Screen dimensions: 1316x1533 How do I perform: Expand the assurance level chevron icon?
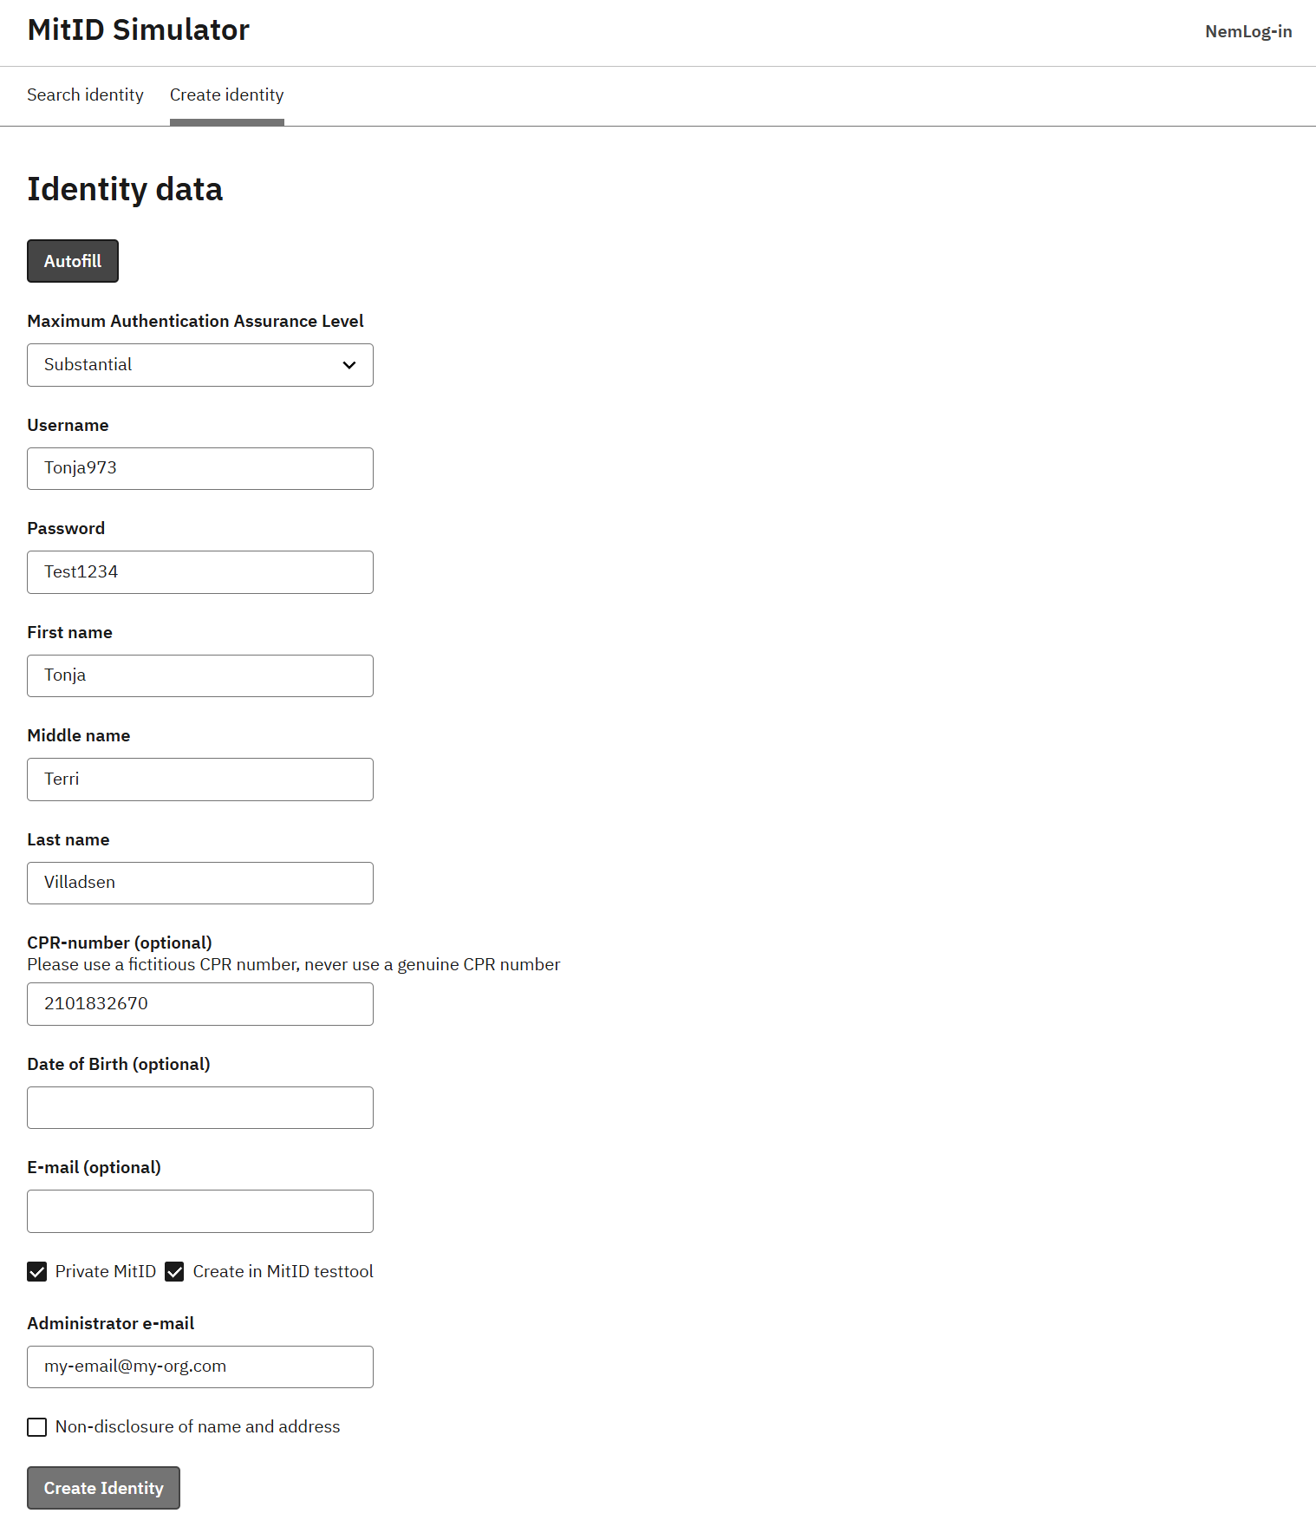(349, 365)
